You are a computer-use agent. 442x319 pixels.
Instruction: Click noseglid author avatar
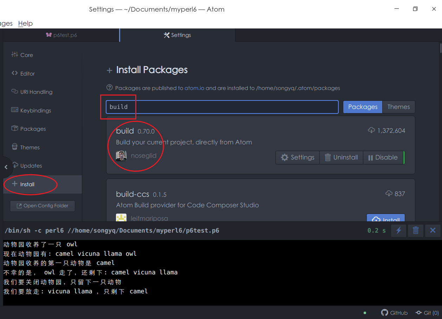click(x=121, y=156)
